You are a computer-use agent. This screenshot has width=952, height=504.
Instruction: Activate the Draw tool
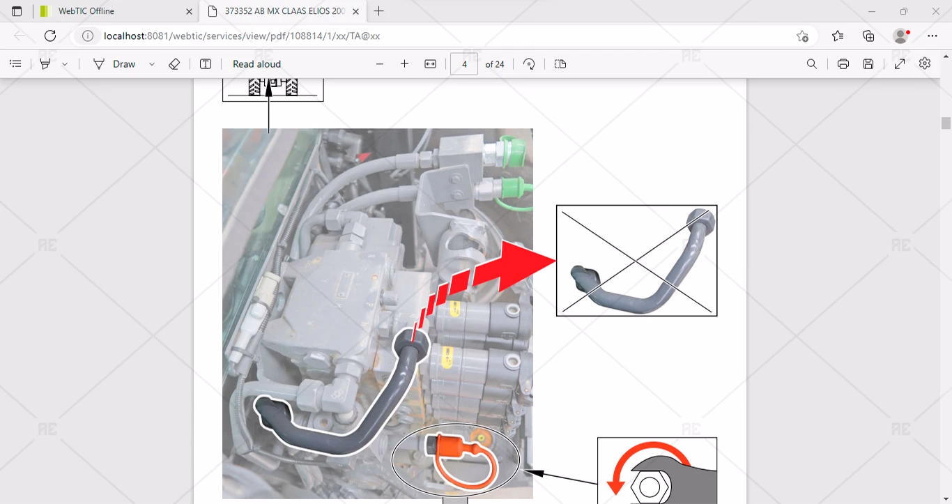click(x=115, y=64)
